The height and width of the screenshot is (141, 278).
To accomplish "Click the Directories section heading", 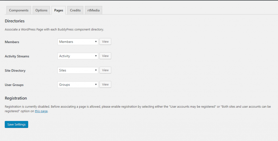I will point(15,21).
